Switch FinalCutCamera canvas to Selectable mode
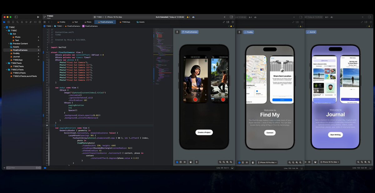This screenshot has width=375, height=193. [x=181, y=162]
